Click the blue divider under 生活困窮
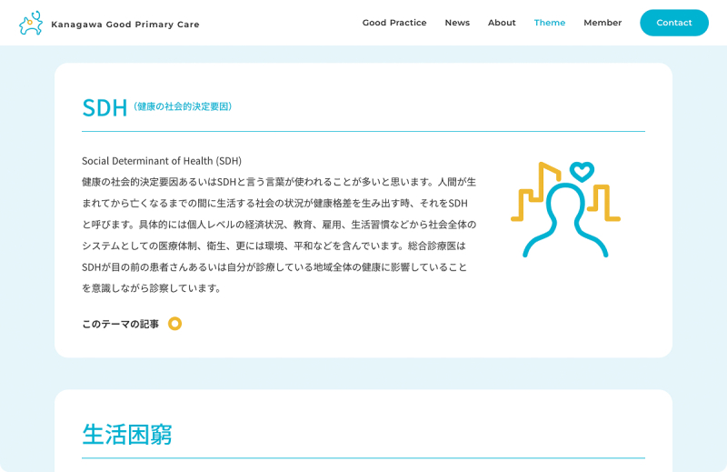Viewport: 727px width, 472px height. point(363,458)
